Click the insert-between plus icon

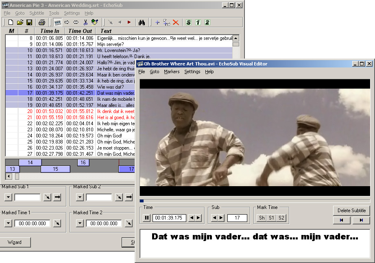coord(166,22)
